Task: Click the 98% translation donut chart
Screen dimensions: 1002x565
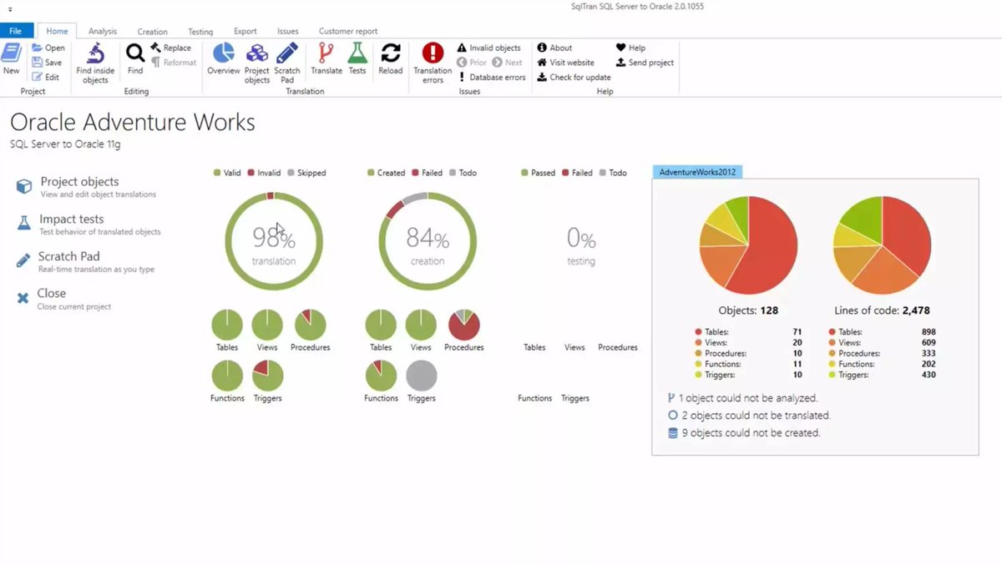Action: 274,242
